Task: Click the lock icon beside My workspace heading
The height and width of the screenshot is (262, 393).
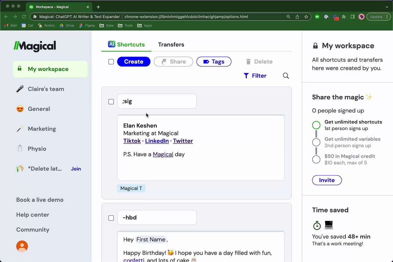Action: point(315,46)
